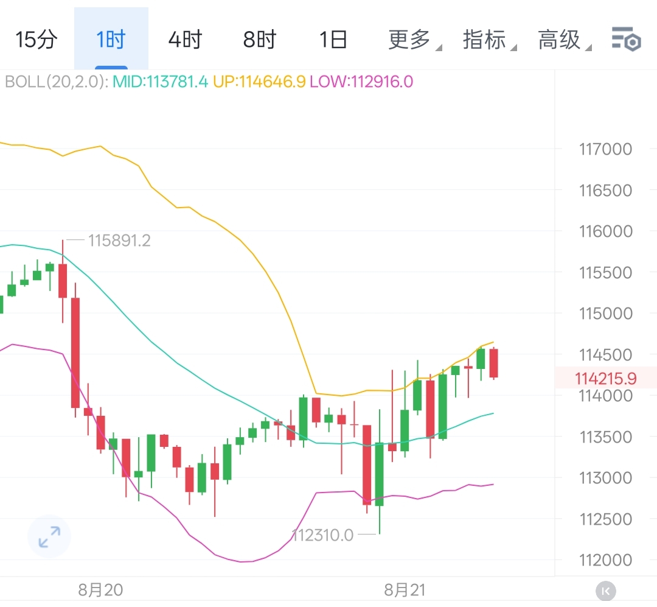Image resolution: width=657 pixels, height=607 pixels.
Task: Click the 115891.2 high price marker
Action: click(119, 240)
